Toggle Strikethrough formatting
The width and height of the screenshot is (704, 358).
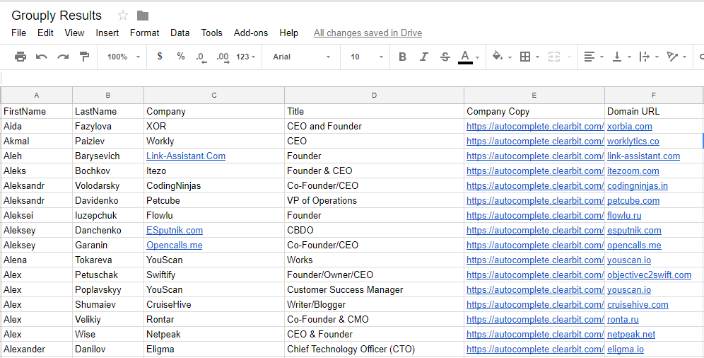tap(445, 57)
